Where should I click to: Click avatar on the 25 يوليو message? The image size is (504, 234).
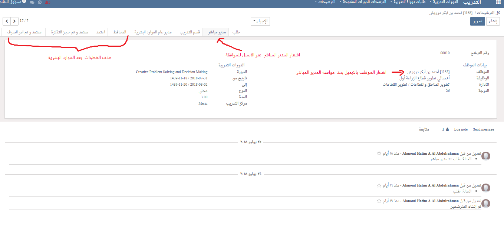(x=486, y=156)
